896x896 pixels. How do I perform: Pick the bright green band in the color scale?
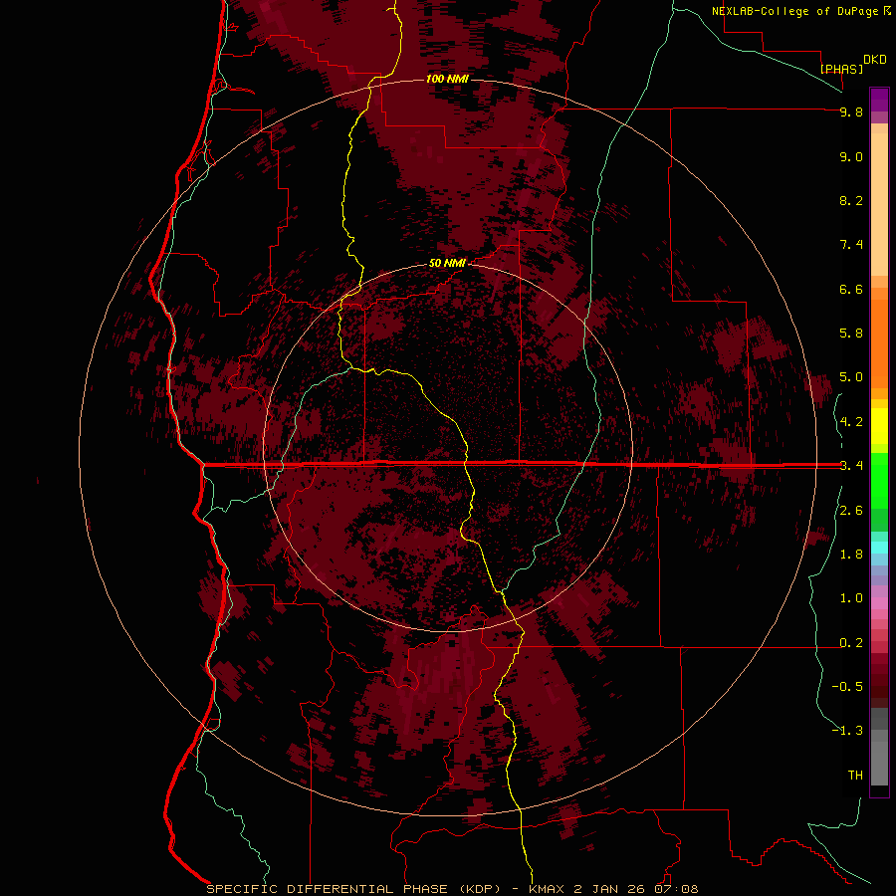879,480
